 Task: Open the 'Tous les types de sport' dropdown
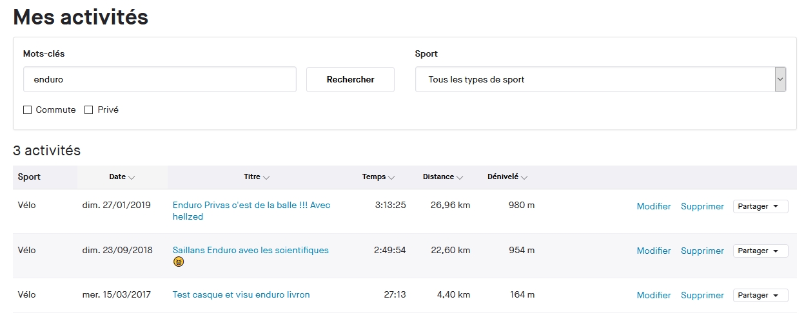click(x=601, y=79)
